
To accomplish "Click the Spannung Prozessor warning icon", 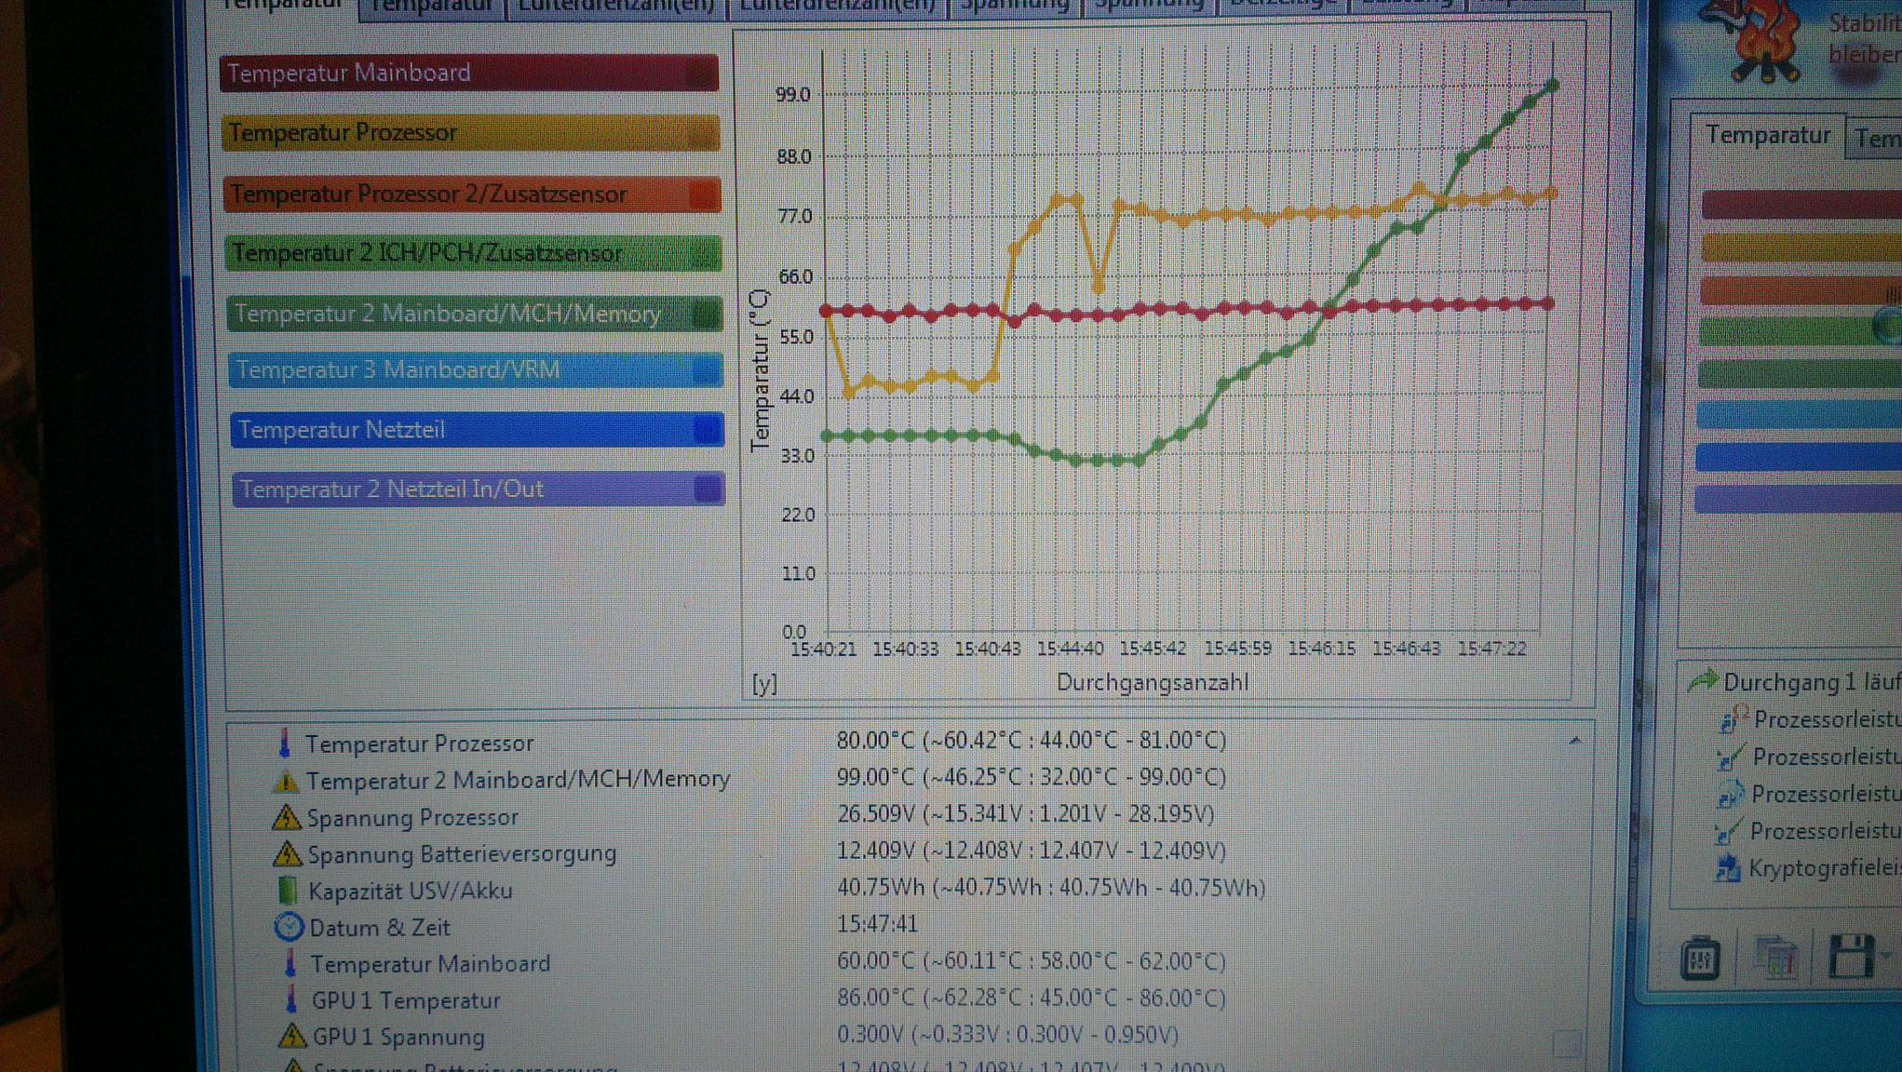I will pos(286,817).
